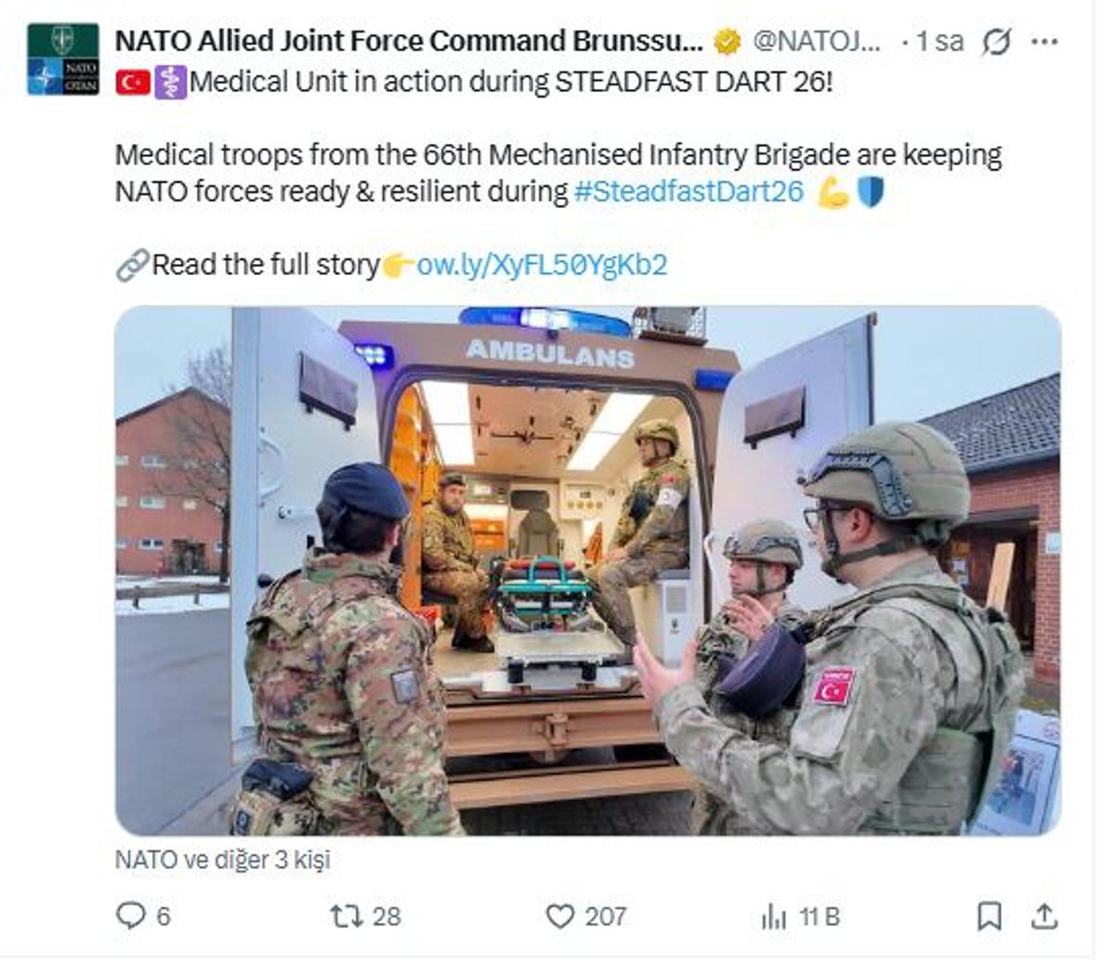Open the share post icon

(x=1044, y=916)
